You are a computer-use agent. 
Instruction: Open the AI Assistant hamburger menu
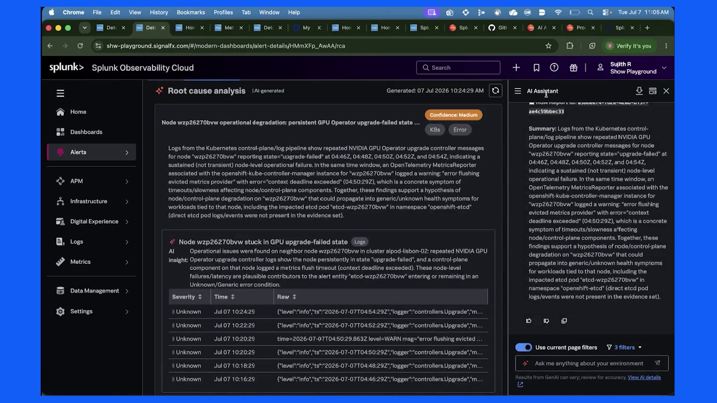tap(518, 91)
